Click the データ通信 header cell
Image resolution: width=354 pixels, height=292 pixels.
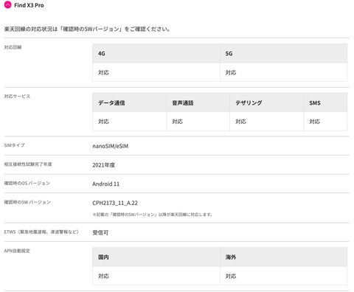tap(130, 102)
